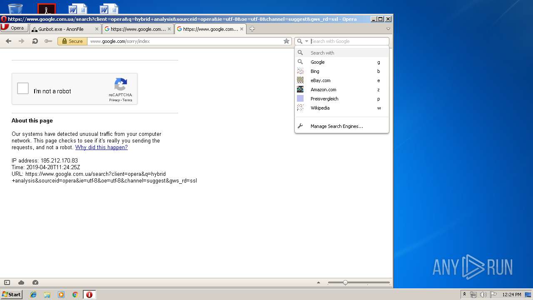This screenshot has width=533, height=300.
Task: Choose Google in search engine list
Action: [x=341, y=62]
